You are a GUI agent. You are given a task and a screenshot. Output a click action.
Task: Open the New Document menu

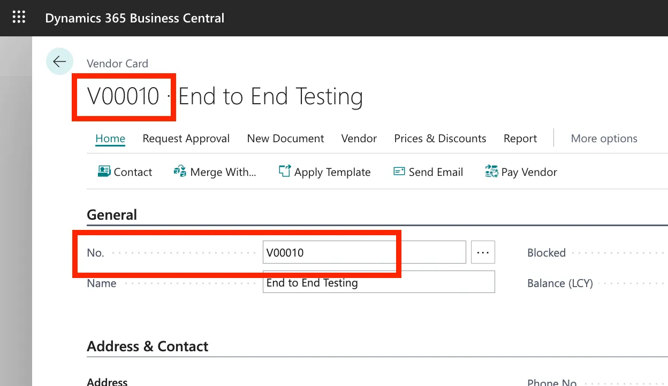pyautogui.click(x=285, y=138)
